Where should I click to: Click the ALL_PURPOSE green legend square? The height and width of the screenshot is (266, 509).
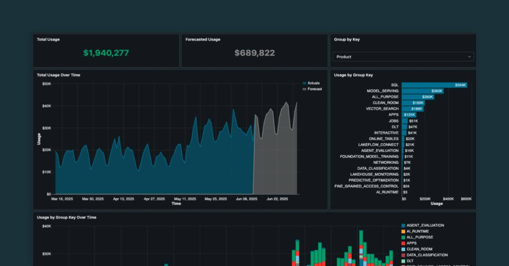pyautogui.click(x=403, y=238)
